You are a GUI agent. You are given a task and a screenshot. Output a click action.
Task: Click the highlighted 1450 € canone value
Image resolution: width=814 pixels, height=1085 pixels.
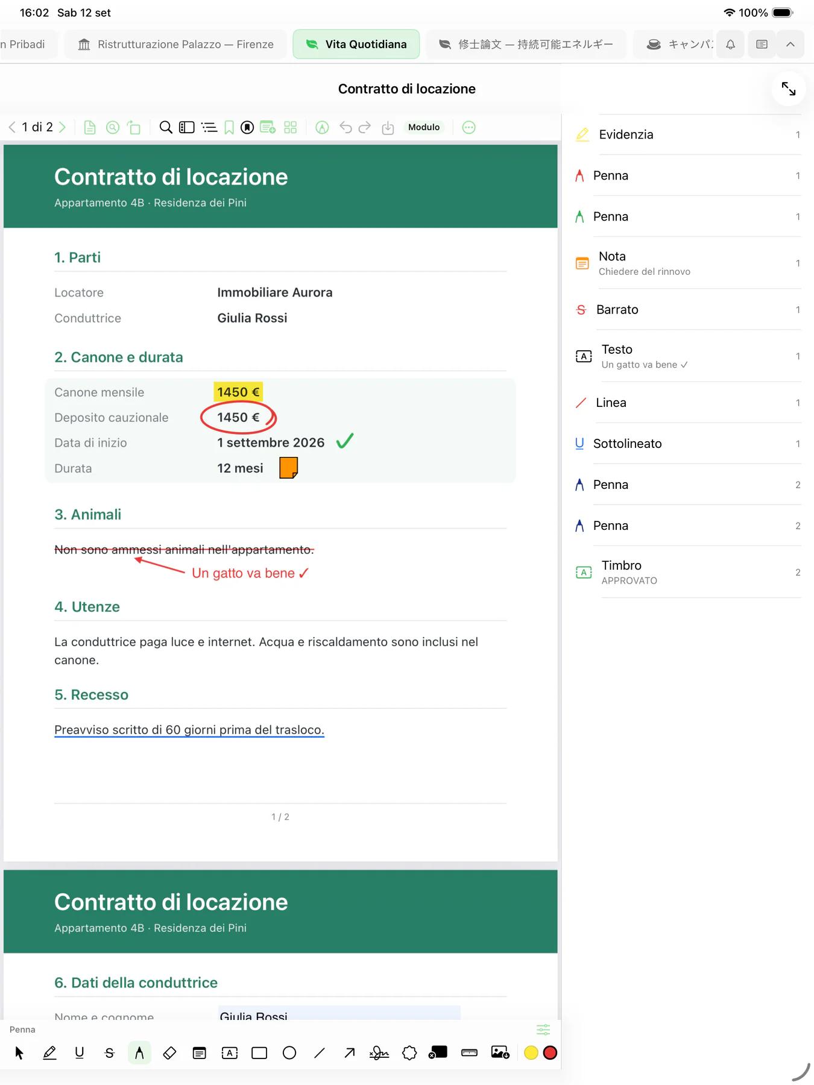pyautogui.click(x=238, y=392)
